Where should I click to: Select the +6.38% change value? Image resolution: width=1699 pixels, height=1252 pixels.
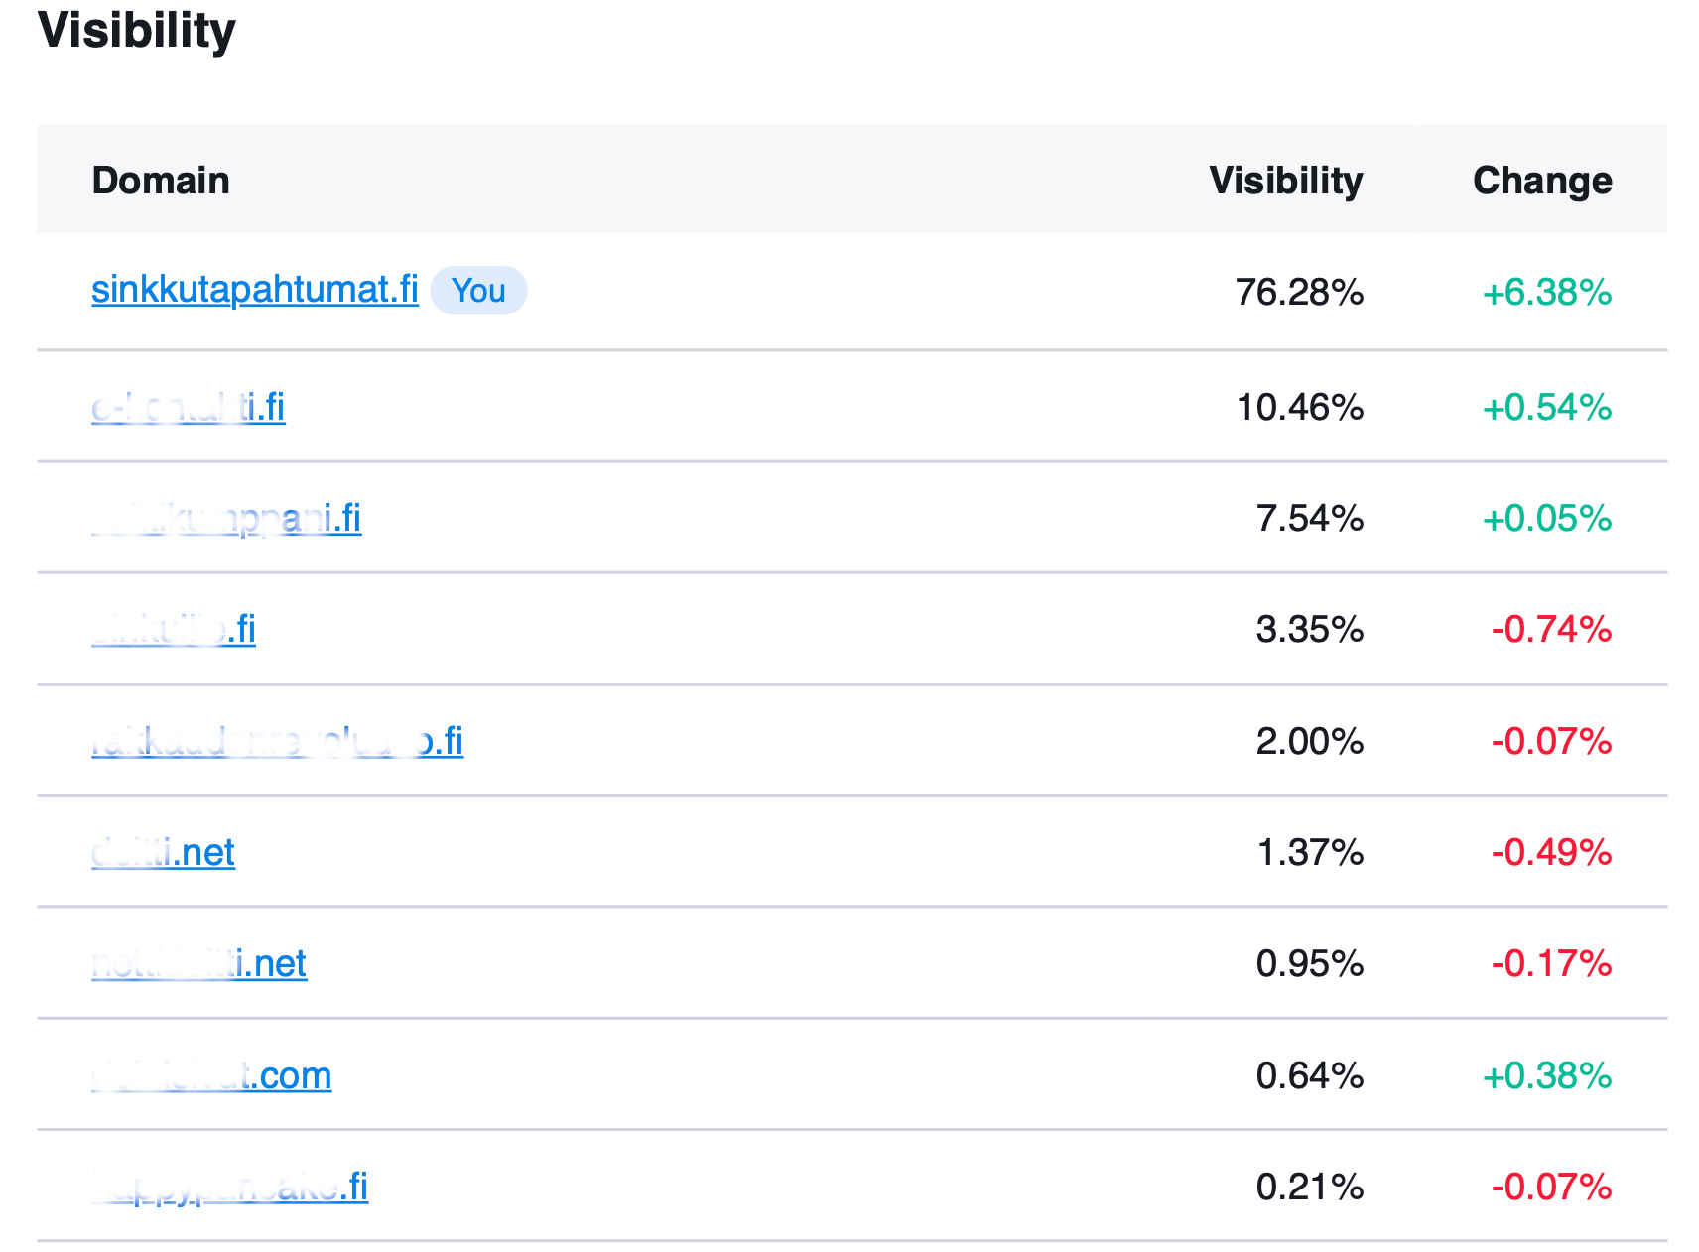(x=1546, y=292)
